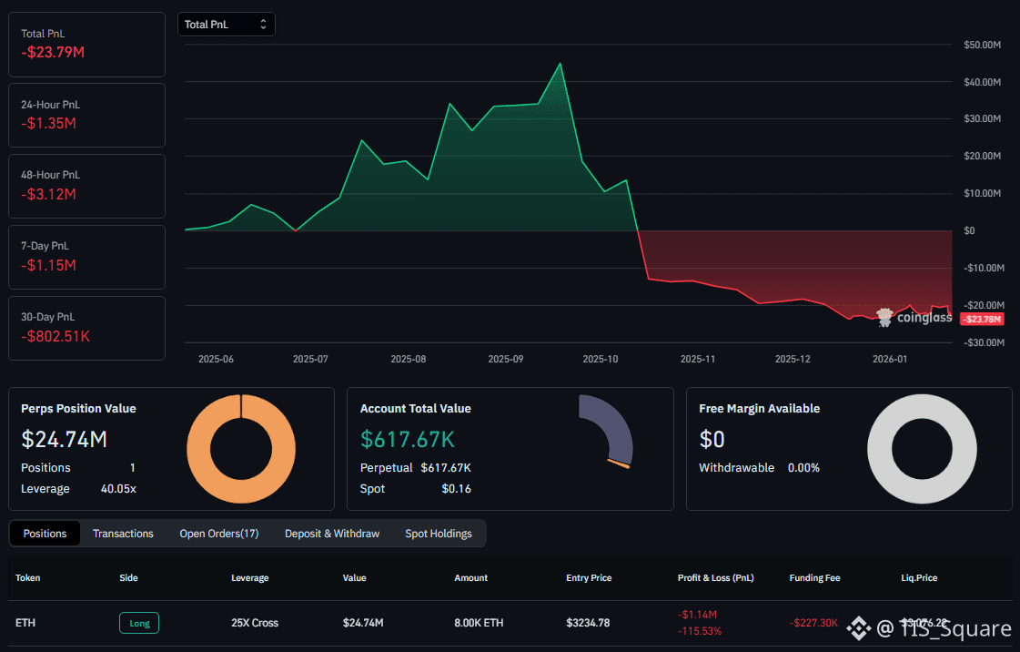The height and width of the screenshot is (652, 1020).
Task: Switch to the Positions tab
Action: click(45, 534)
